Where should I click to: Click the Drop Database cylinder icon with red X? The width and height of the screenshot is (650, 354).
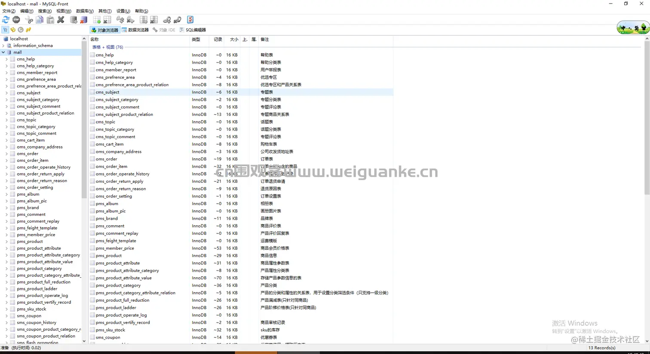pyautogui.click(x=84, y=20)
